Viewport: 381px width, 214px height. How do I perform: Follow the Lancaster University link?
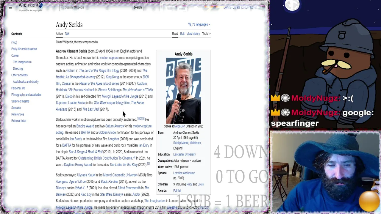coord(185,155)
